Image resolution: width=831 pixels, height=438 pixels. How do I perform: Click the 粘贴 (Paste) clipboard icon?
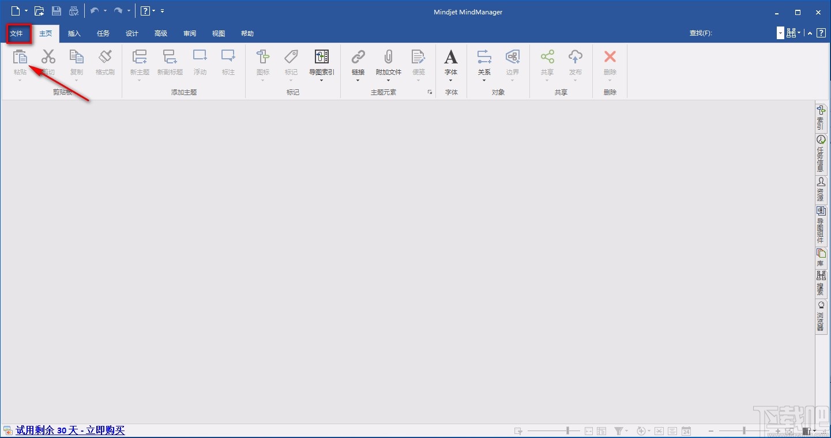click(x=20, y=56)
